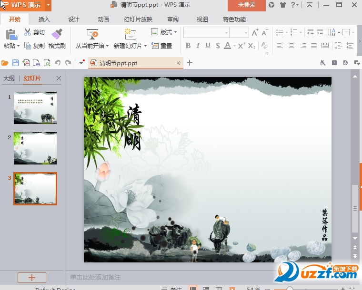Viewport: 362px width, 290px height.
Task: Open the Review (审阅) ribbon tab
Action: coord(173,19)
